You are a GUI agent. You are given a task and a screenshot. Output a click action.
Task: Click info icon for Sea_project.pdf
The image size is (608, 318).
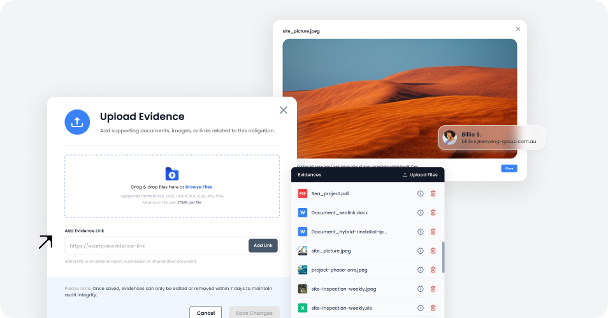[x=421, y=193]
